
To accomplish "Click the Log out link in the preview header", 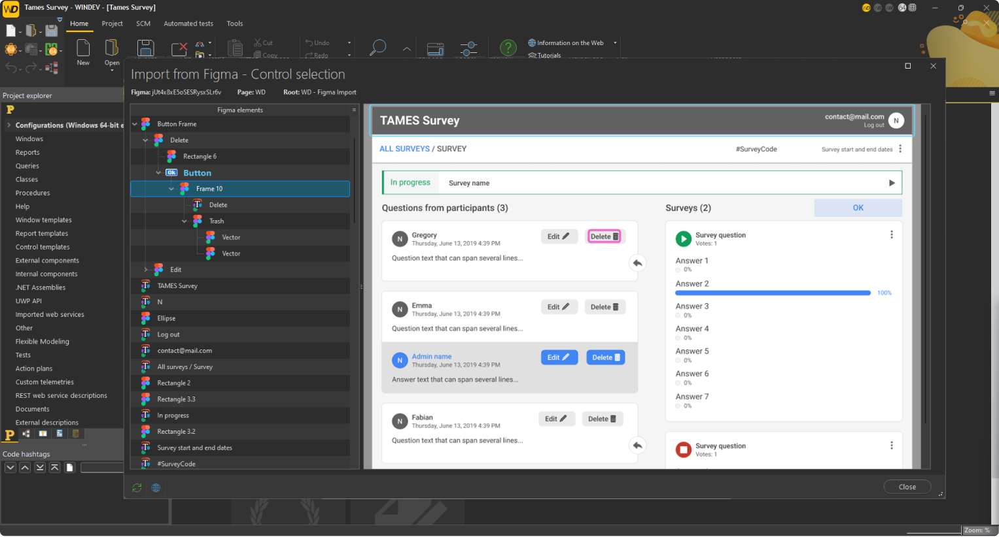I will pyautogui.click(x=873, y=125).
